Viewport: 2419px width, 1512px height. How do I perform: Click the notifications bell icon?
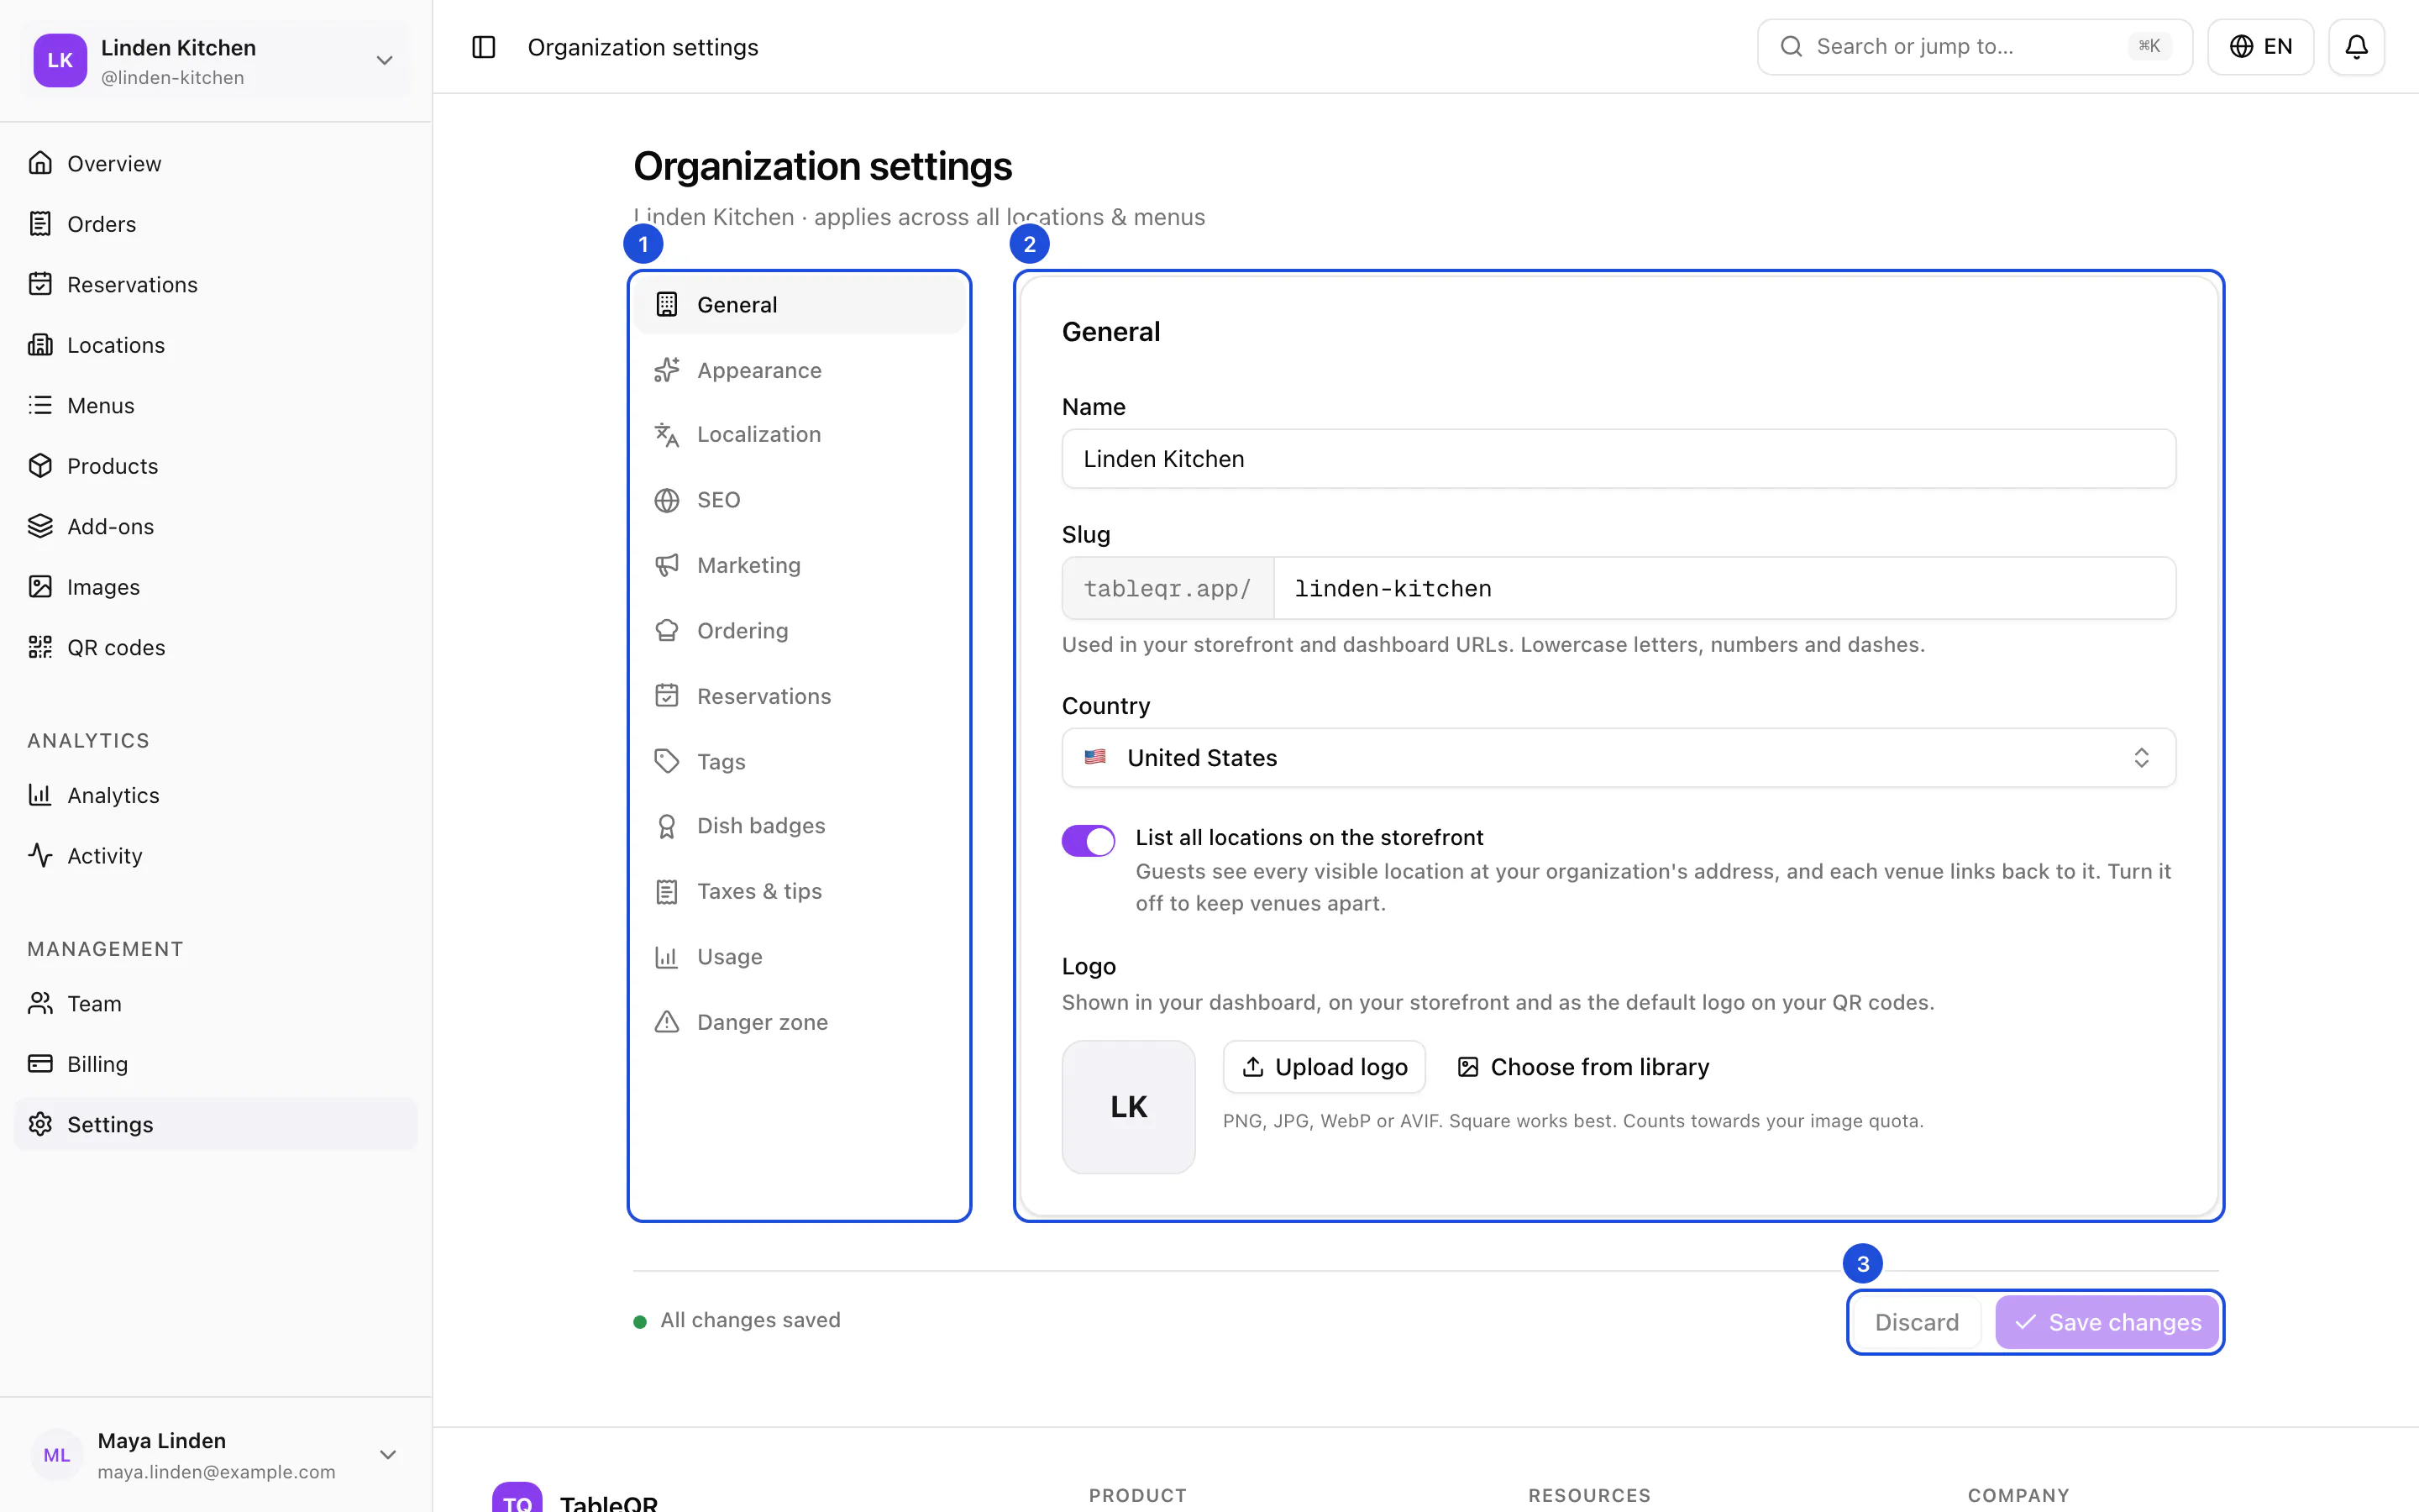pyautogui.click(x=2356, y=47)
